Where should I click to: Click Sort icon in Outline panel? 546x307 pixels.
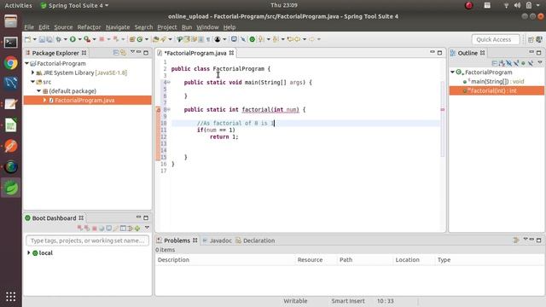(x=502, y=63)
